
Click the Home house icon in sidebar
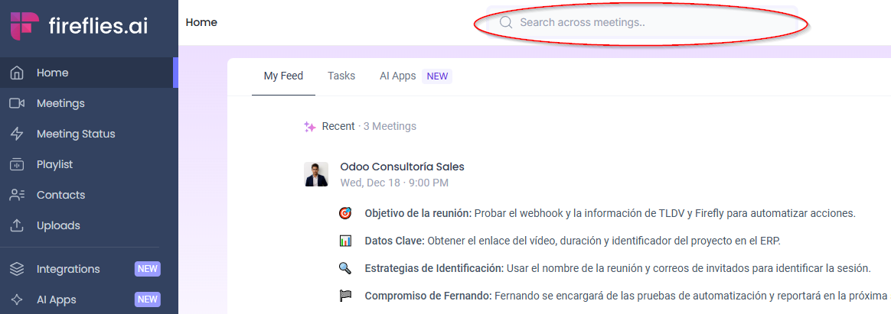(17, 73)
